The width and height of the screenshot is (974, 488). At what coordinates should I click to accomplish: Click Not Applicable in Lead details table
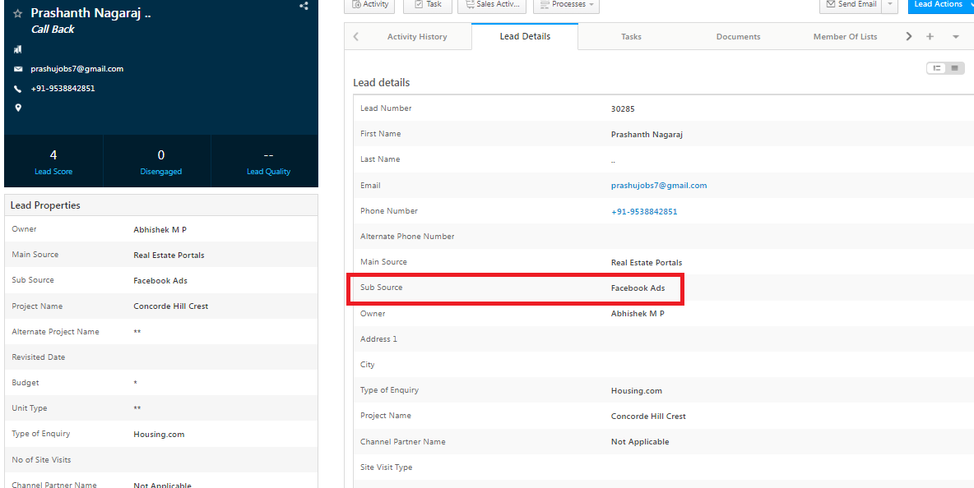point(640,442)
